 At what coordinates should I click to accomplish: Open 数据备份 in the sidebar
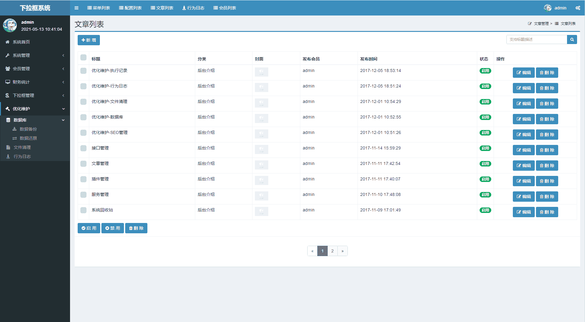coord(28,129)
